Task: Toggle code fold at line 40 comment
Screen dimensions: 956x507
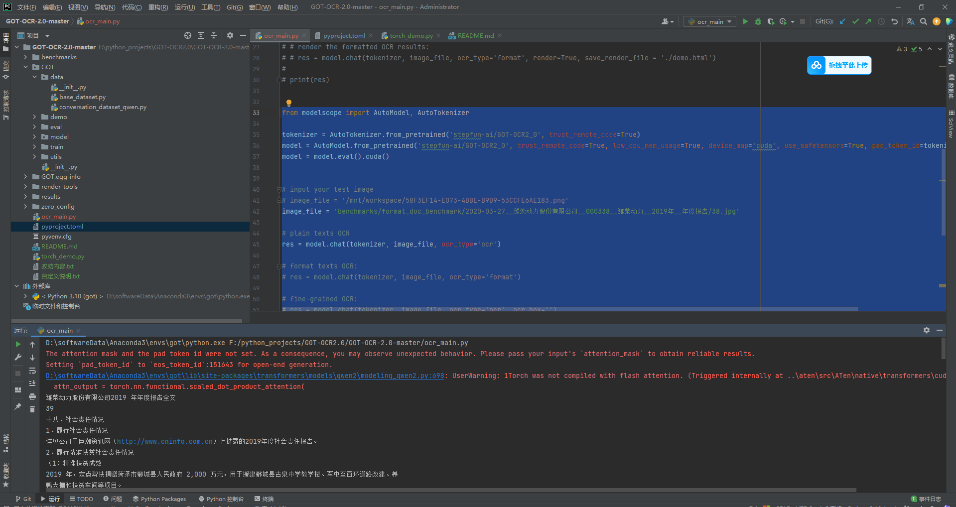Action: tap(279, 190)
